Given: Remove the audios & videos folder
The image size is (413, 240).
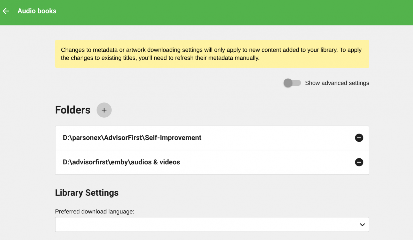Looking at the screenshot, I should (x=359, y=162).
